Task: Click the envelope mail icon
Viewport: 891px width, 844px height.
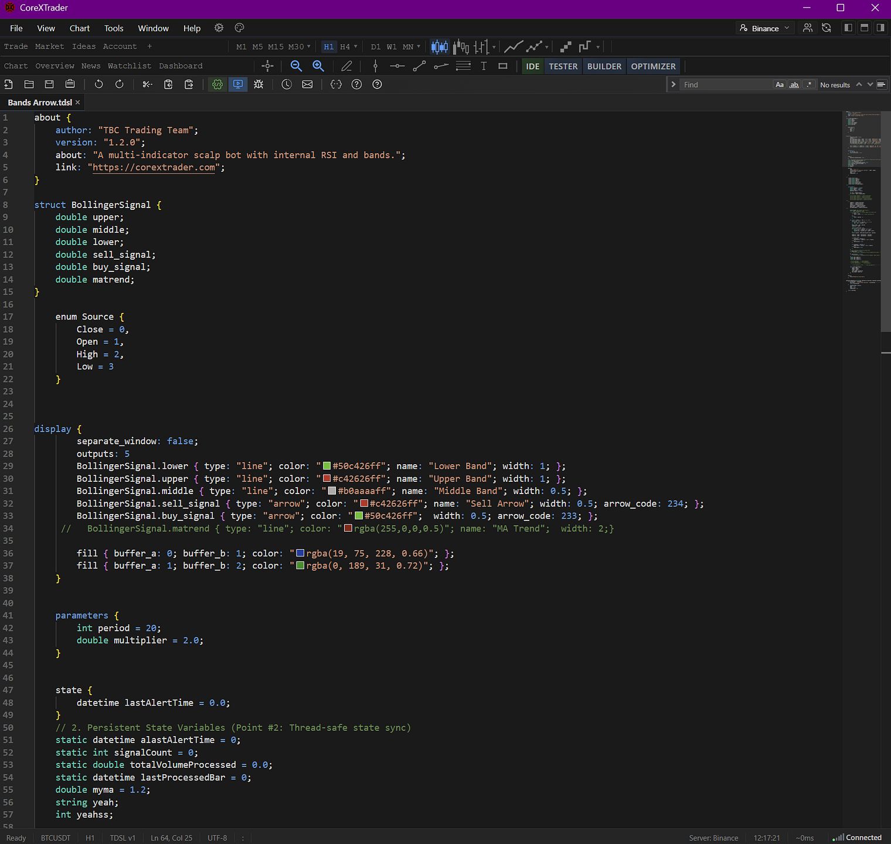Action: (x=307, y=84)
